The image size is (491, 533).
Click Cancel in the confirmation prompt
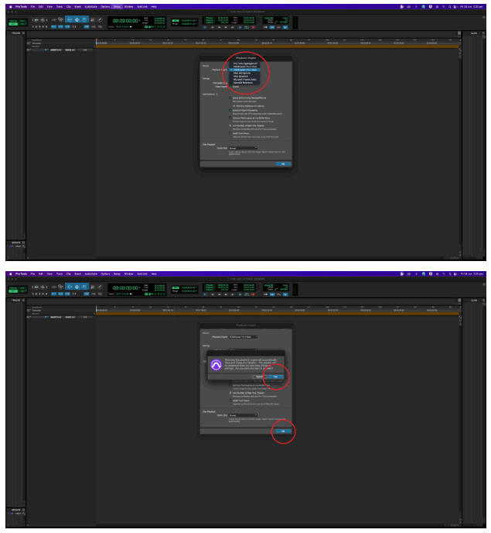[x=259, y=377]
